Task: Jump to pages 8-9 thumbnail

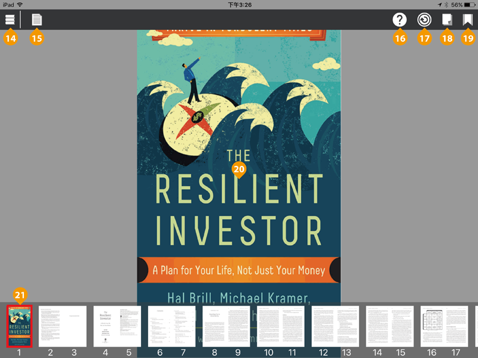Action: 226,326
